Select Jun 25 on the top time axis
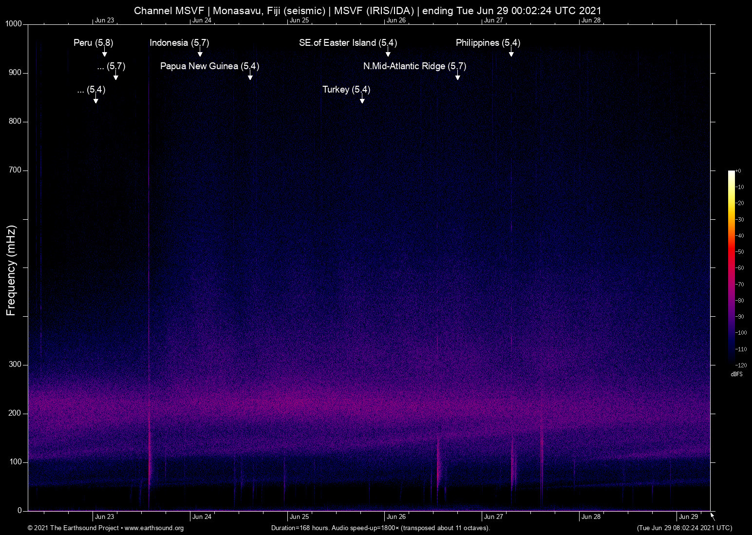The width and height of the screenshot is (752, 535). point(299,20)
